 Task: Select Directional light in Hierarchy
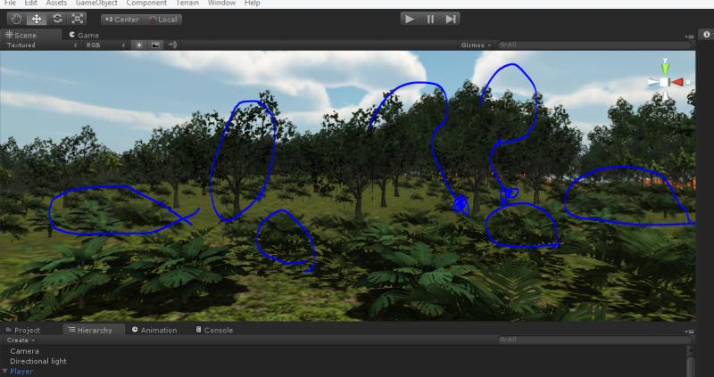point(38,361)
